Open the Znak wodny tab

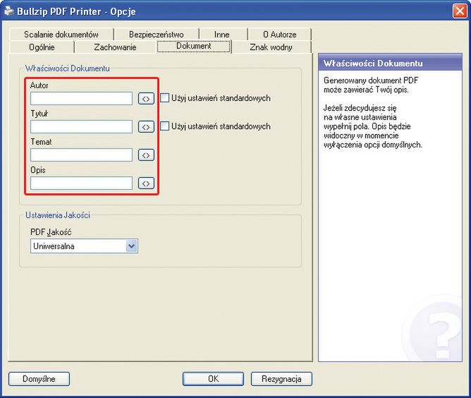(271, 47)
